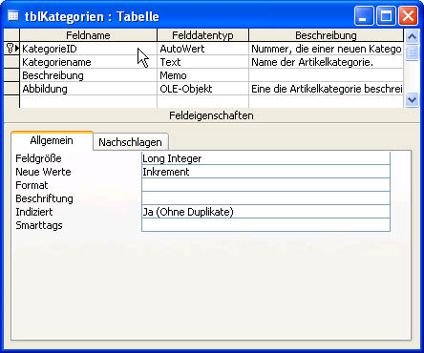Viewport: 424px width, 353px height.
Task: Click the empty Format property field
Action: coord(265,185)
